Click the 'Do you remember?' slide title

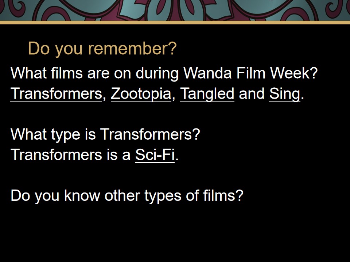(x=102, y=48)
